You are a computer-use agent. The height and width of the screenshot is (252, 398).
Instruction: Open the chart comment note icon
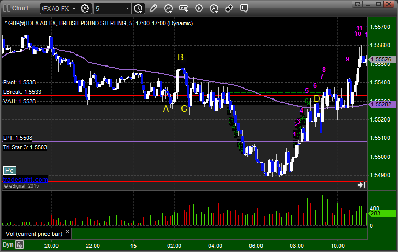[x=244, y=8]
